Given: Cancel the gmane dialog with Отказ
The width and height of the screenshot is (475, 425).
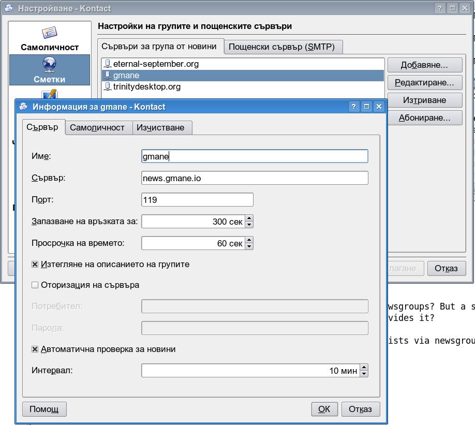Looking at the screenshot, I should (361, 409).
